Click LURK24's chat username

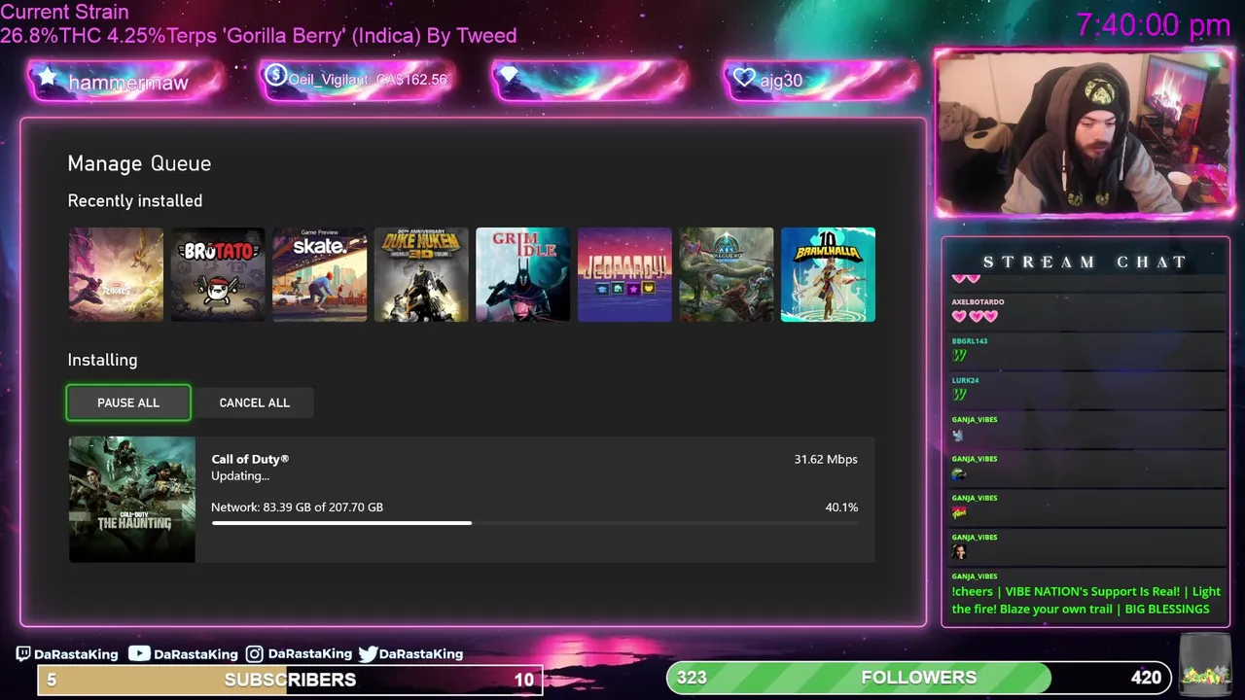tap(965, 380)
